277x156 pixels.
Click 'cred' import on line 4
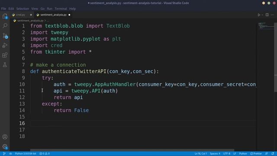(57, 45)
